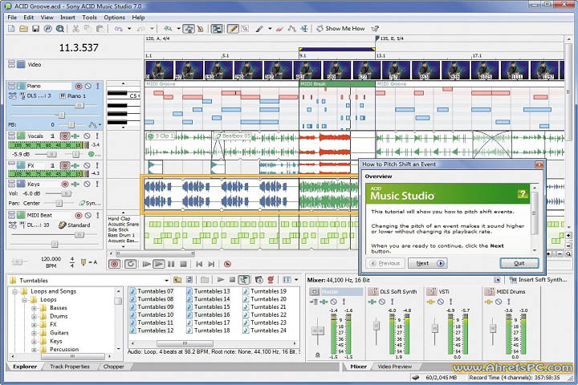The height and width of the screenshot is (385, 578).
Task: Select the Draw pencil tool
Action: coord(233,29)
